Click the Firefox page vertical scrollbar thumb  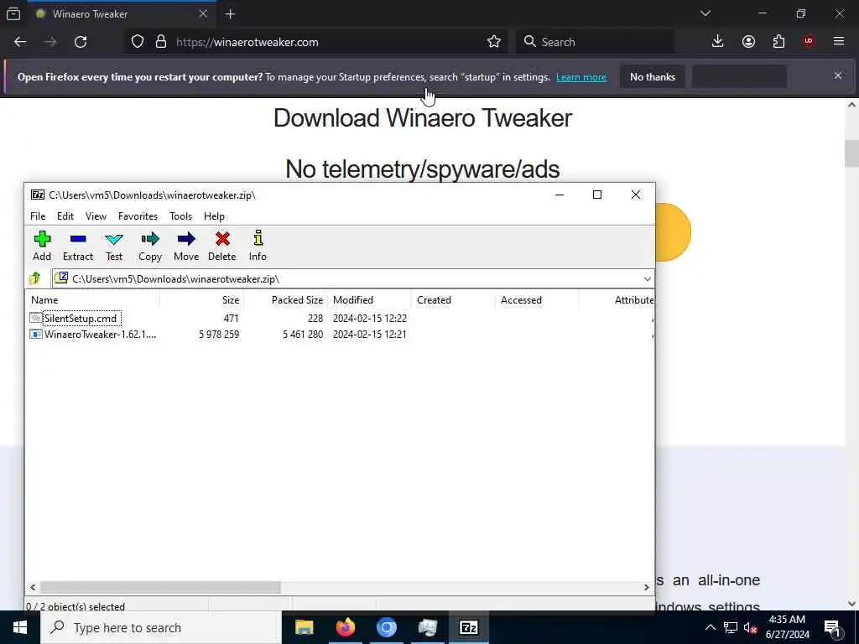[x=851, y=153]
